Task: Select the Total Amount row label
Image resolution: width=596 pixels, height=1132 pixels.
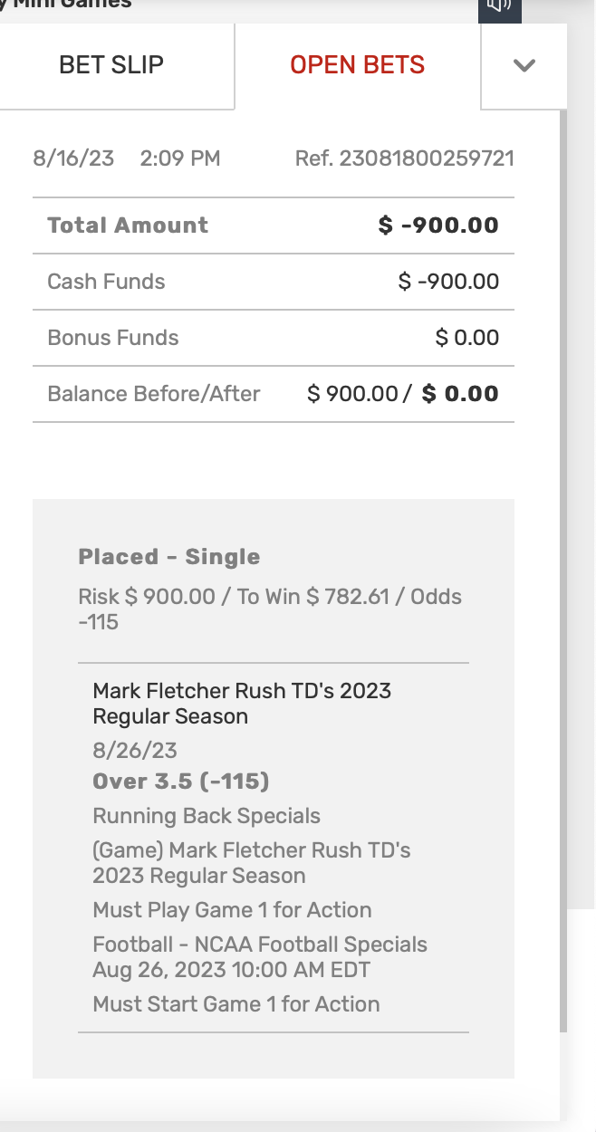Action: coord(128,225)
